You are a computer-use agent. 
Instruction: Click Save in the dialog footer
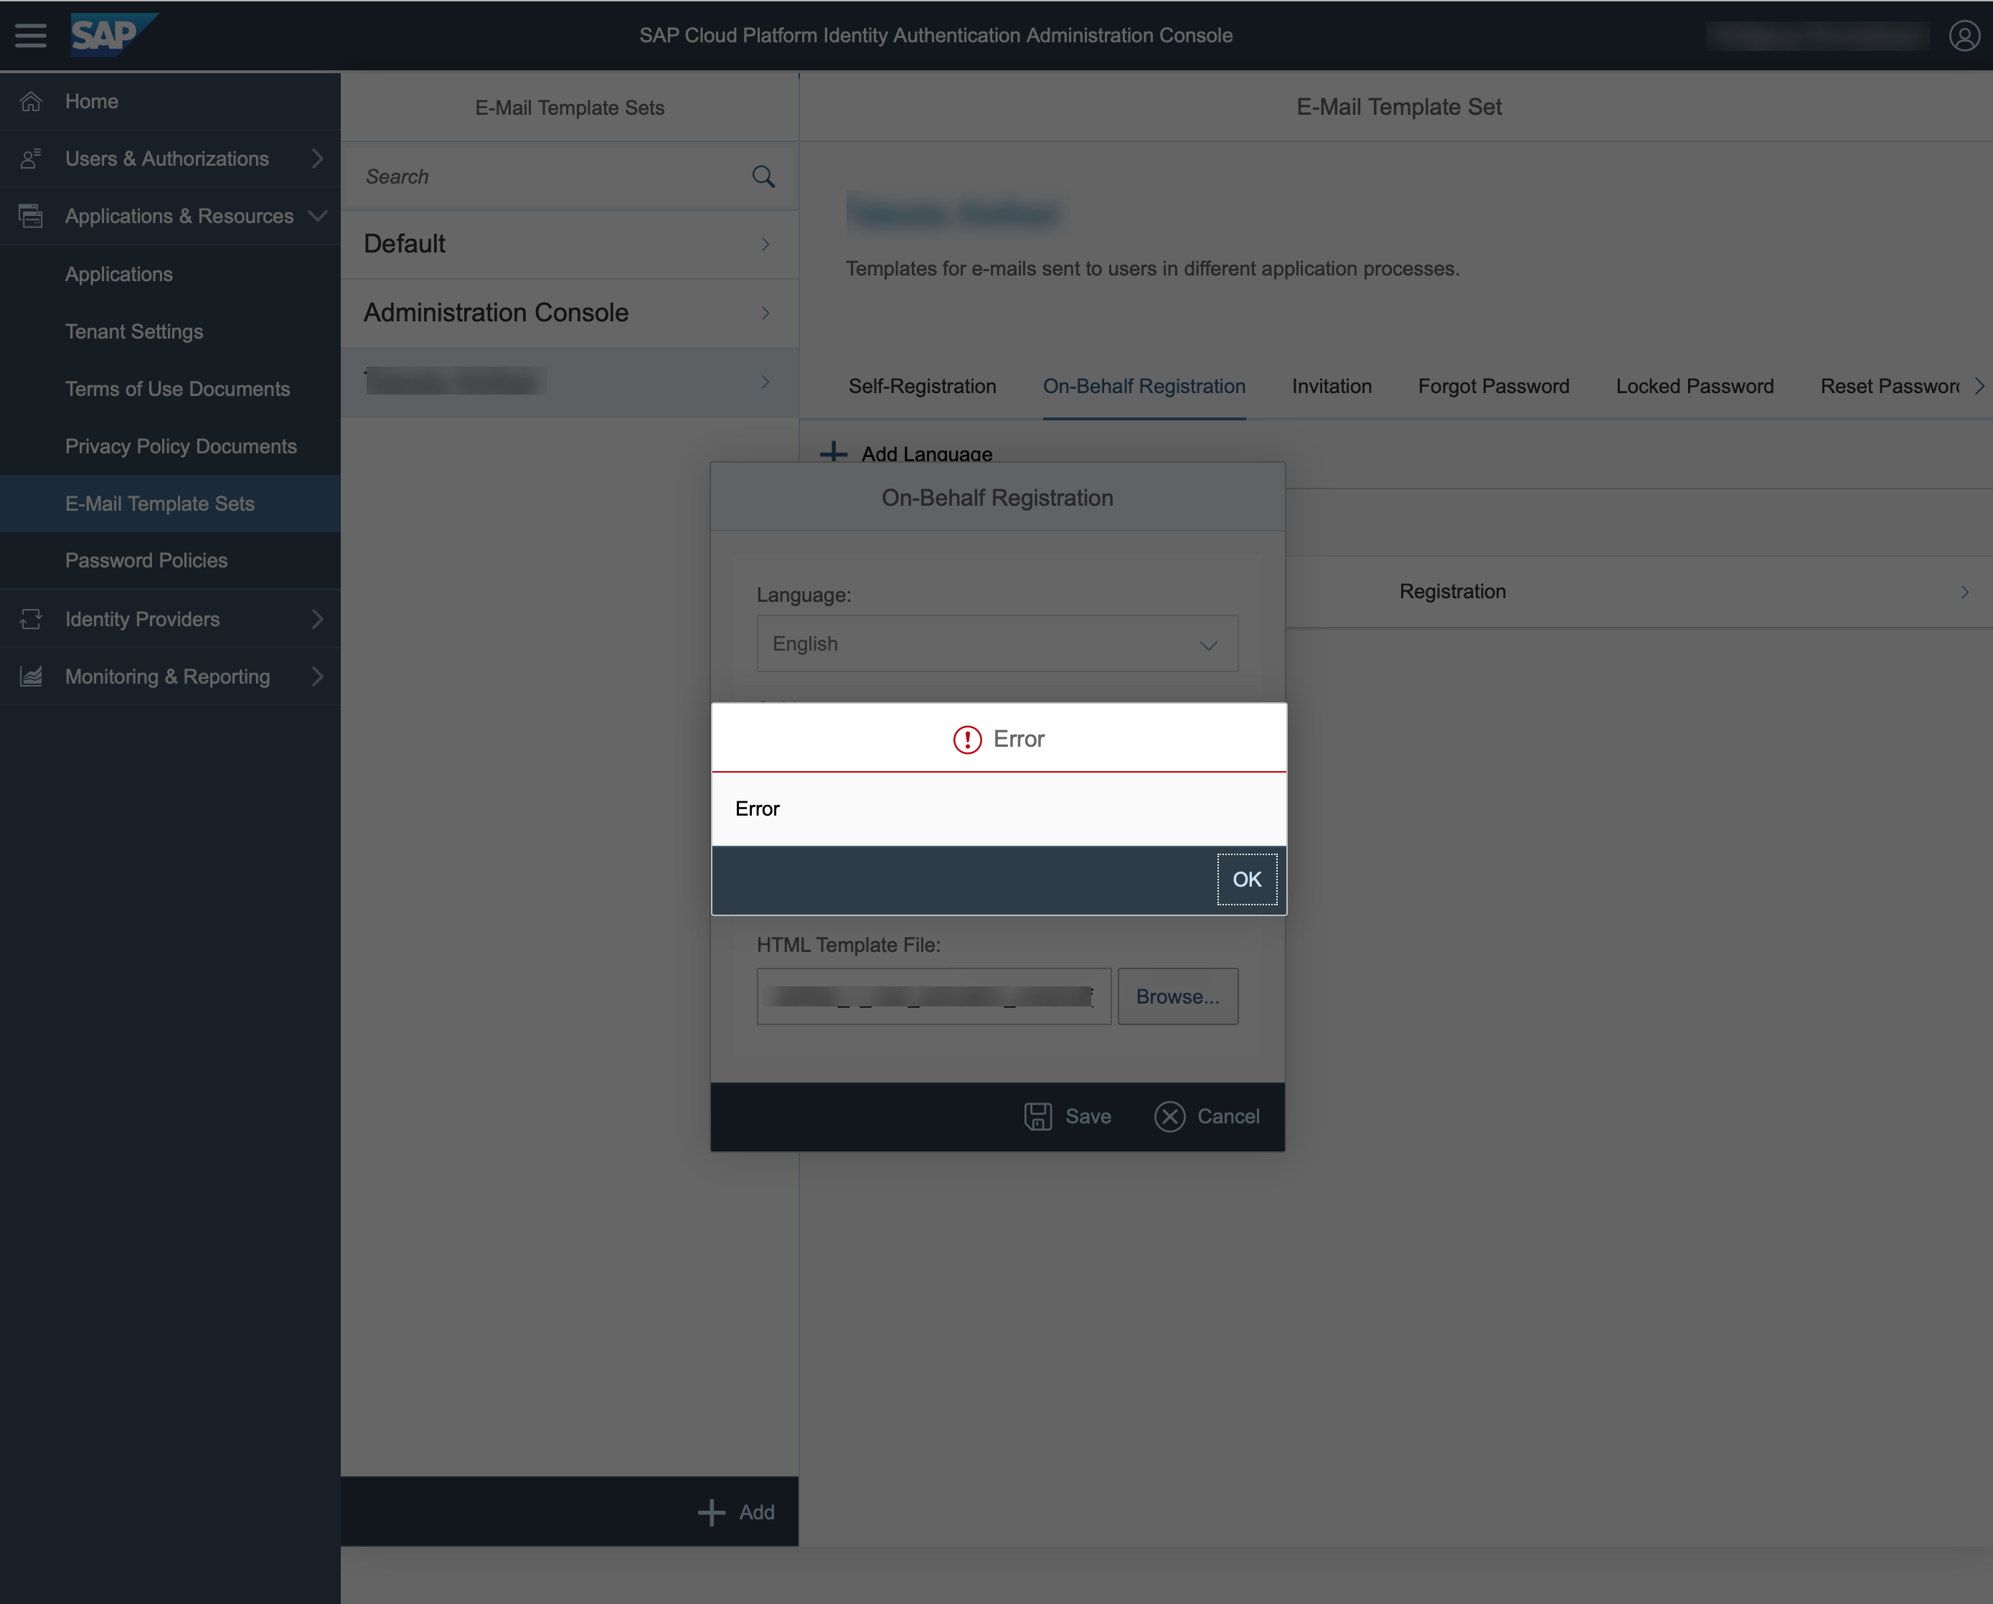1068,1117
